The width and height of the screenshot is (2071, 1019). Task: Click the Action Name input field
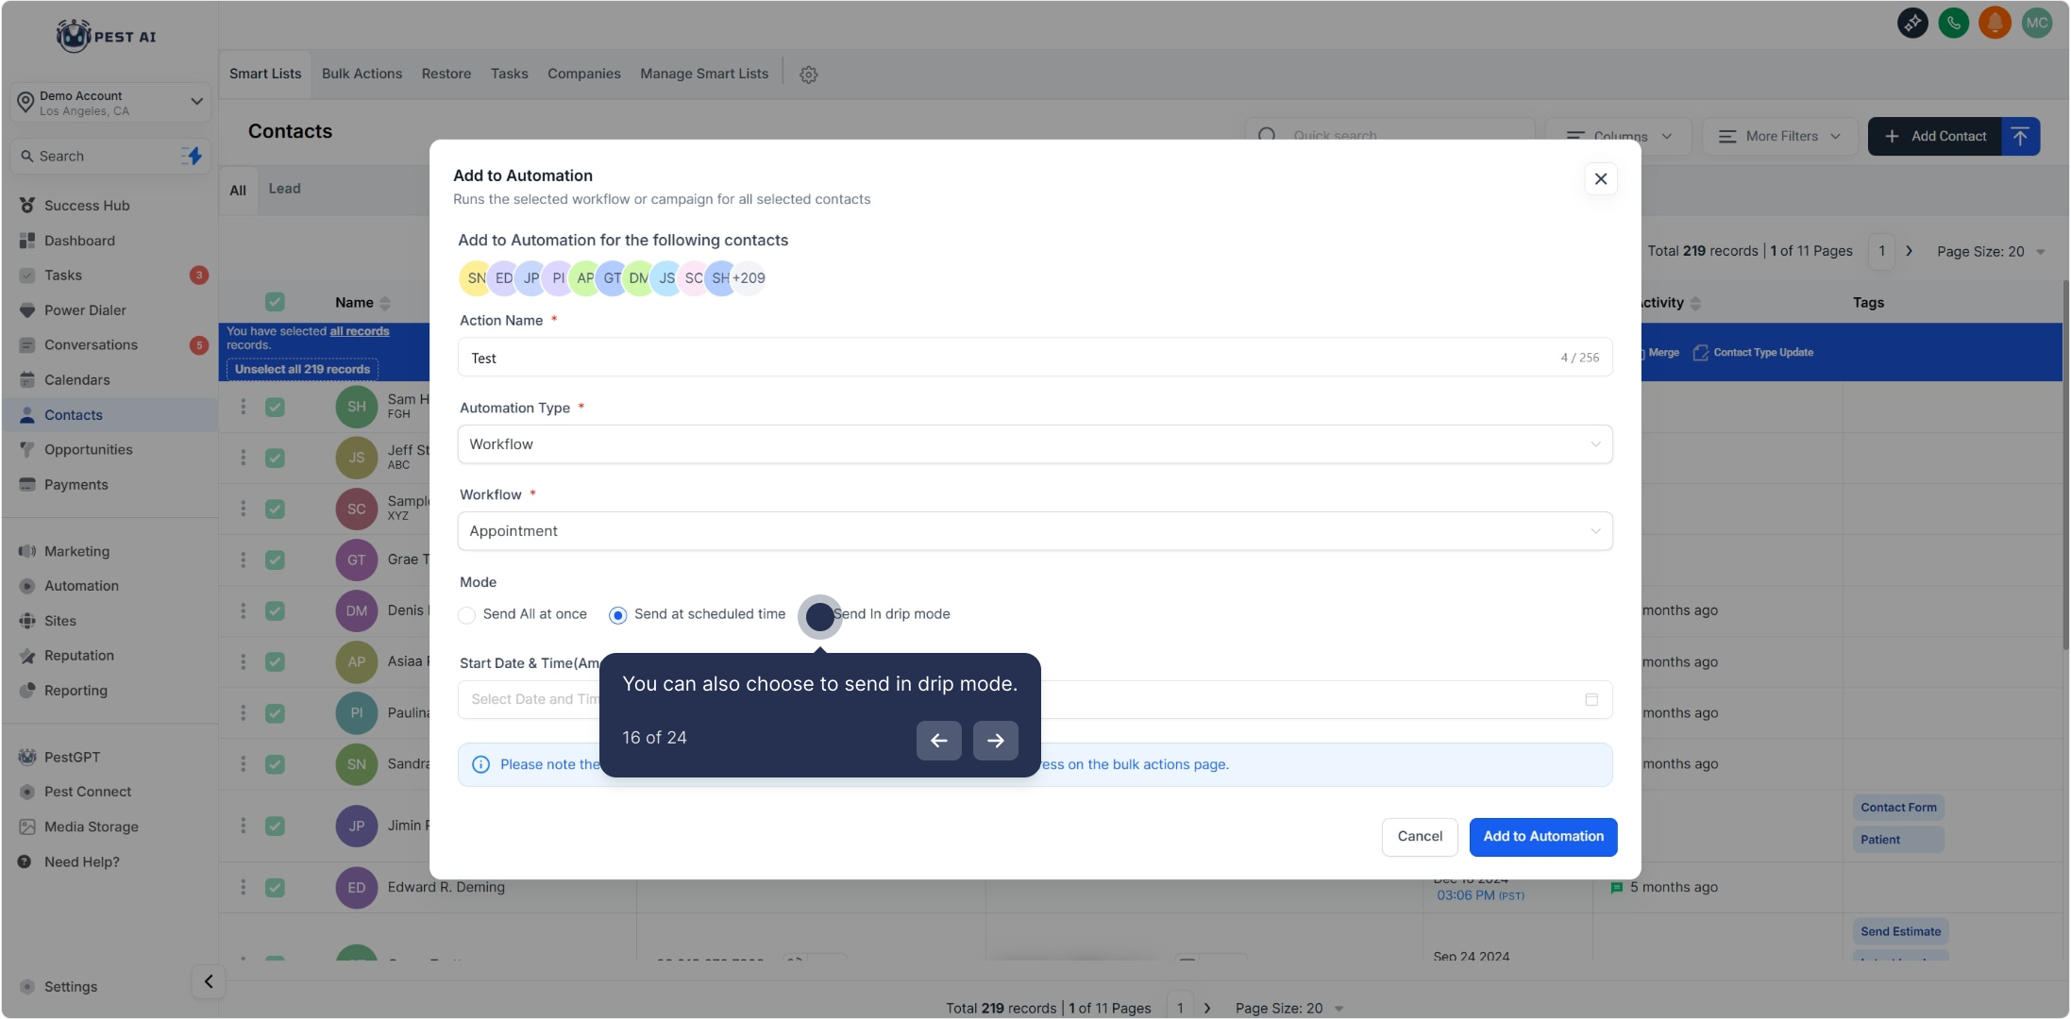(1035, 358)
